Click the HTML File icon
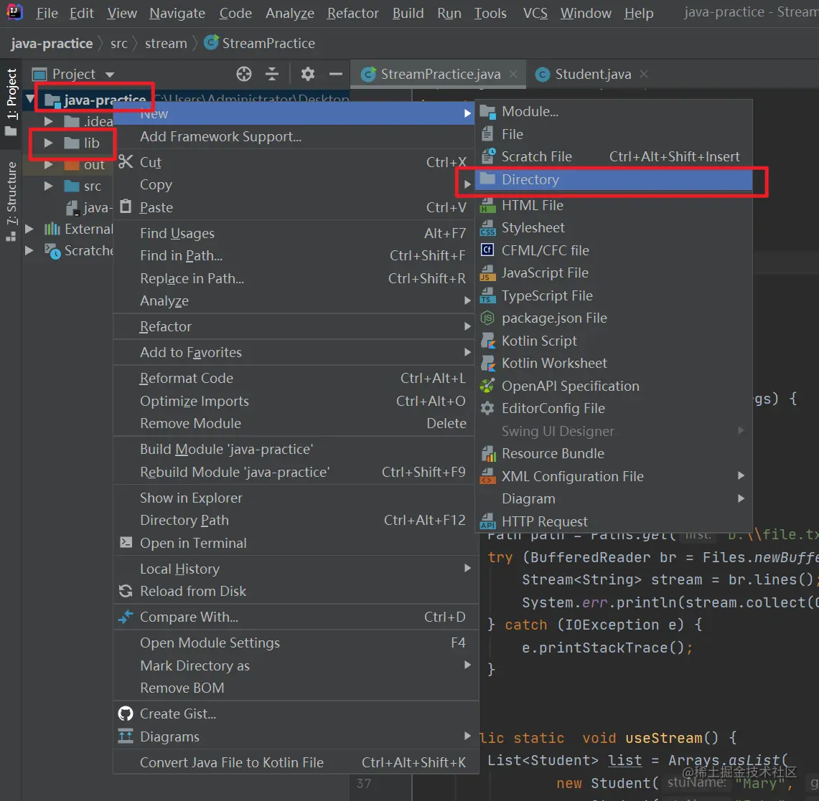 coord(487,206)
